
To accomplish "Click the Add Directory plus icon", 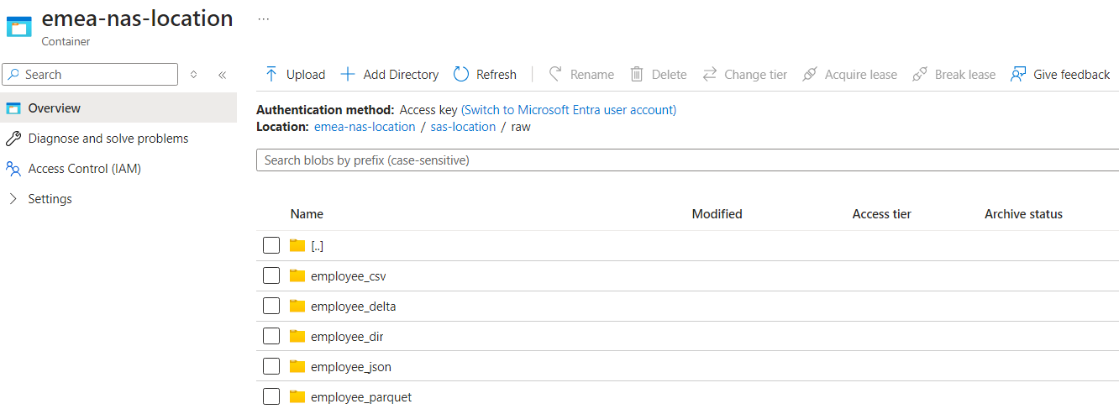I will pyautogui.click(x=348, y=75).
